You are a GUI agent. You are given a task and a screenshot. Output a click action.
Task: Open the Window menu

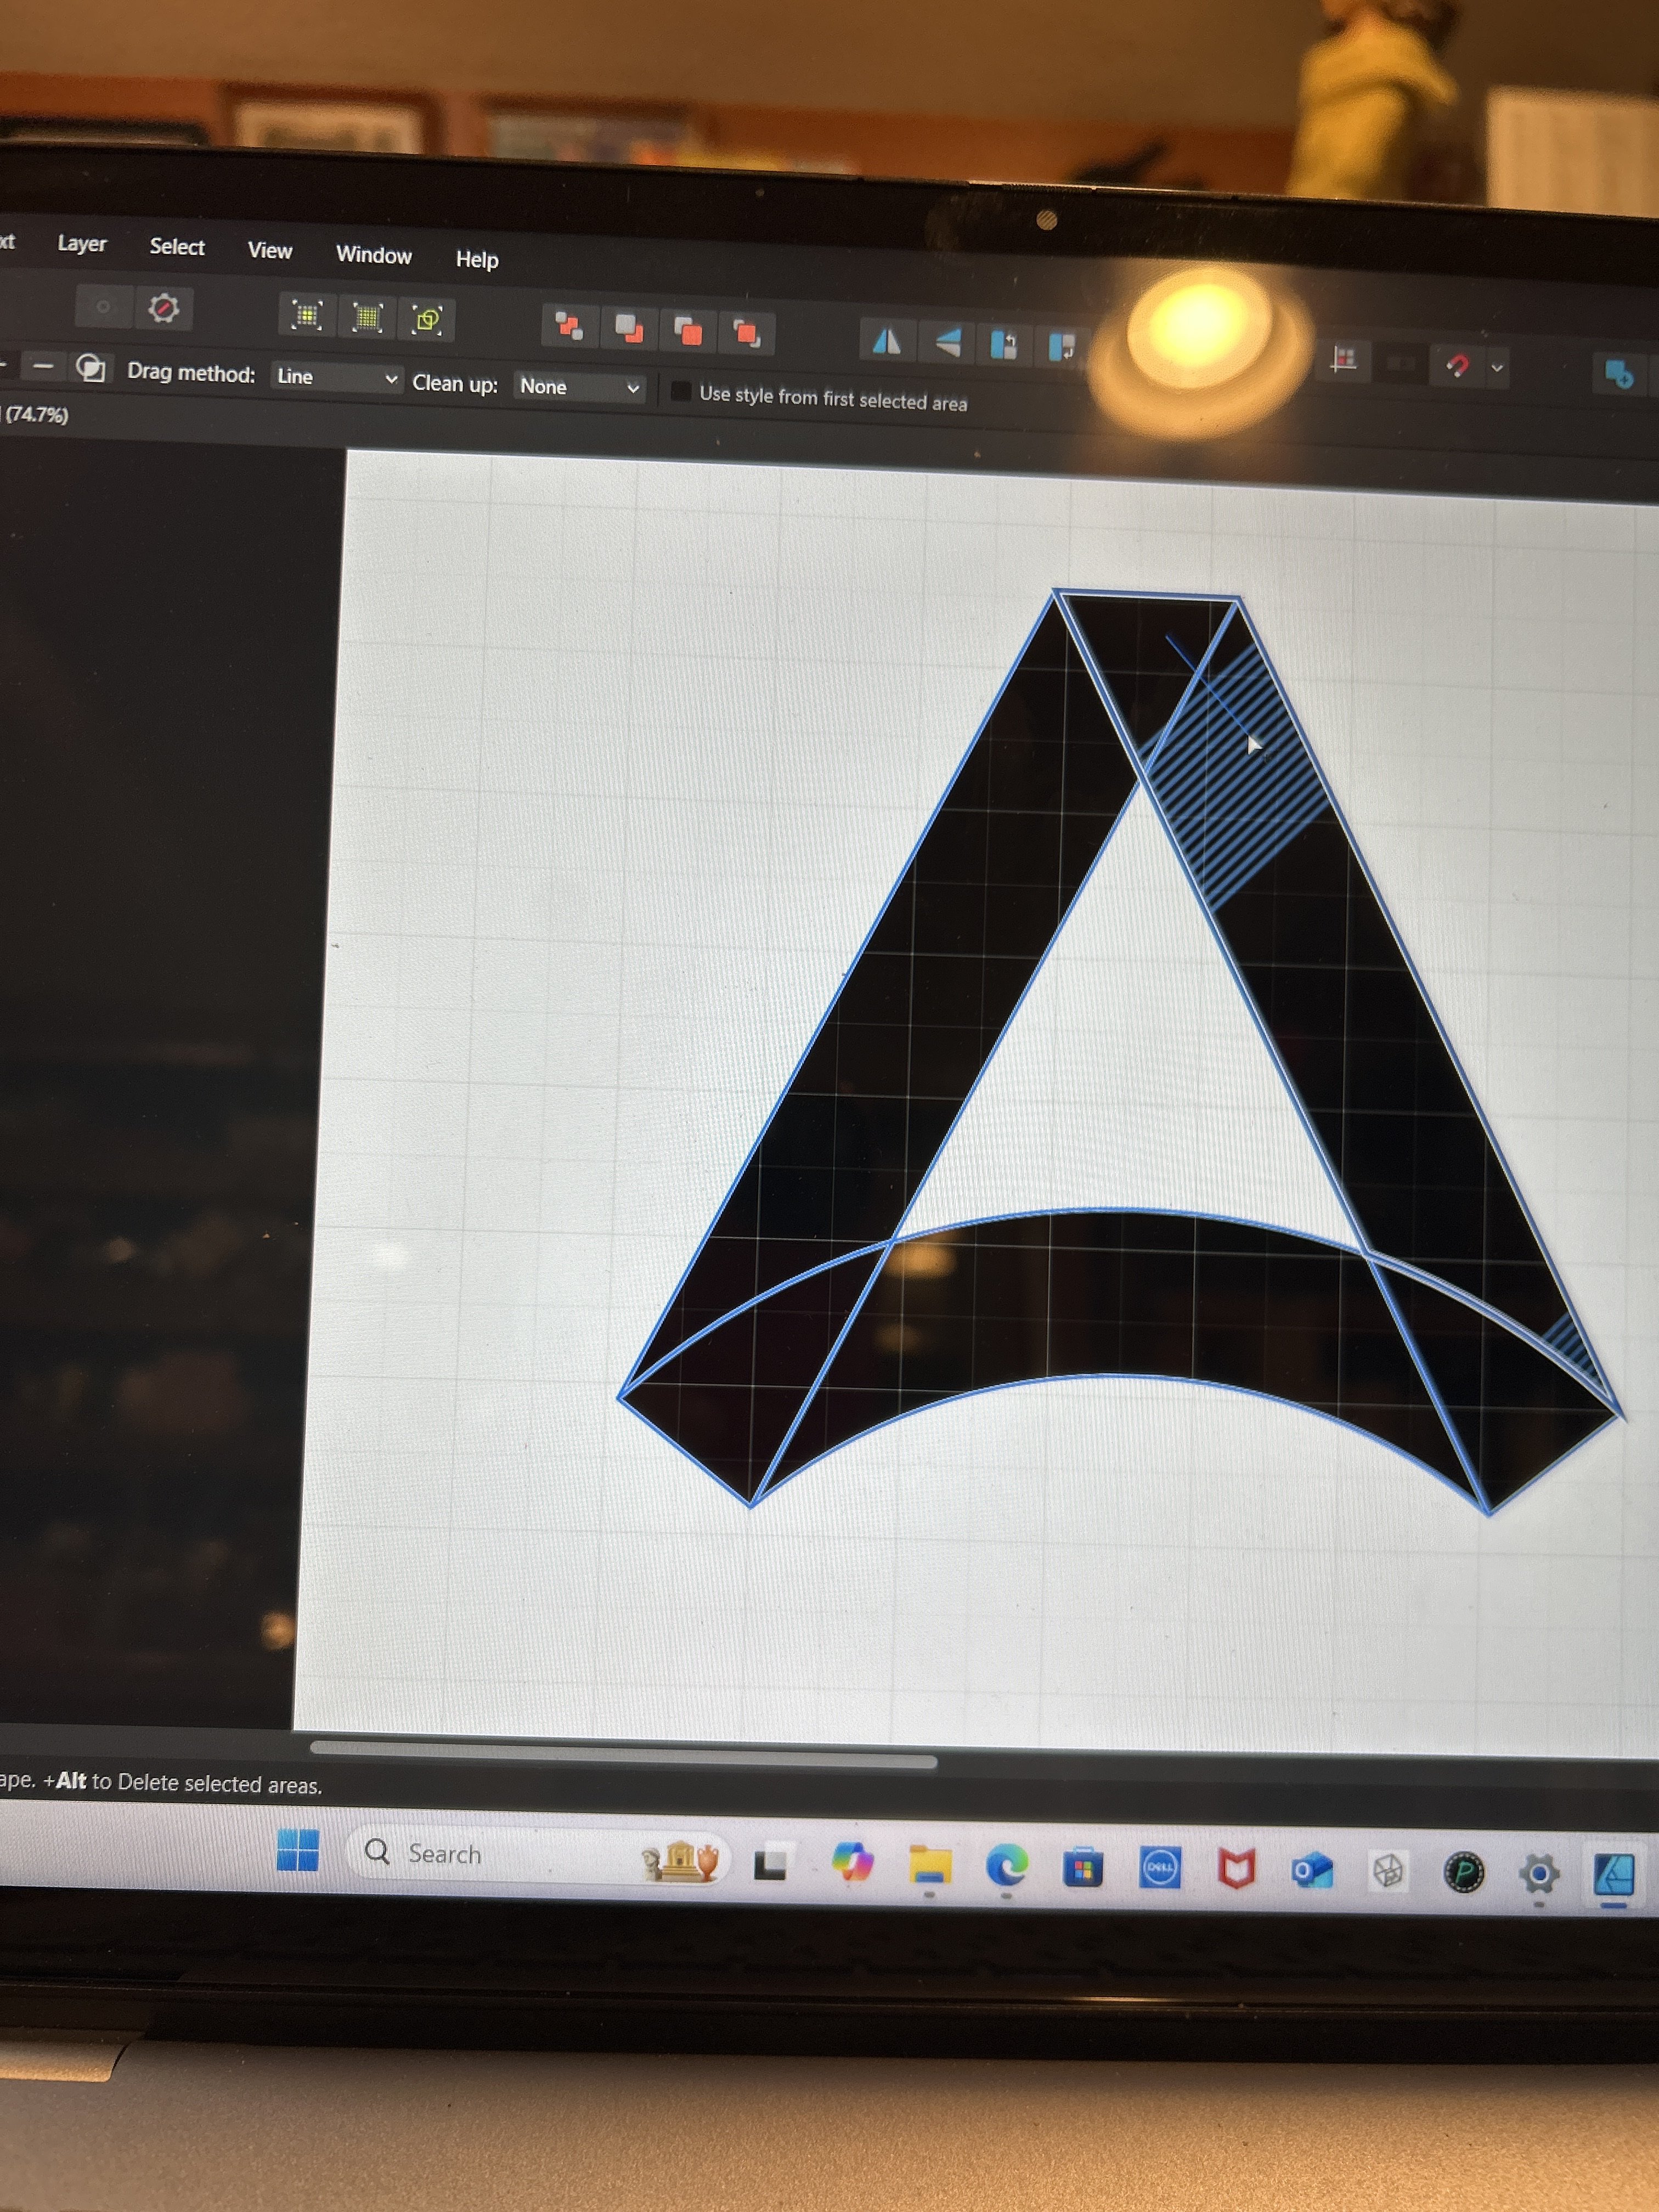click(x=374, y=255)
